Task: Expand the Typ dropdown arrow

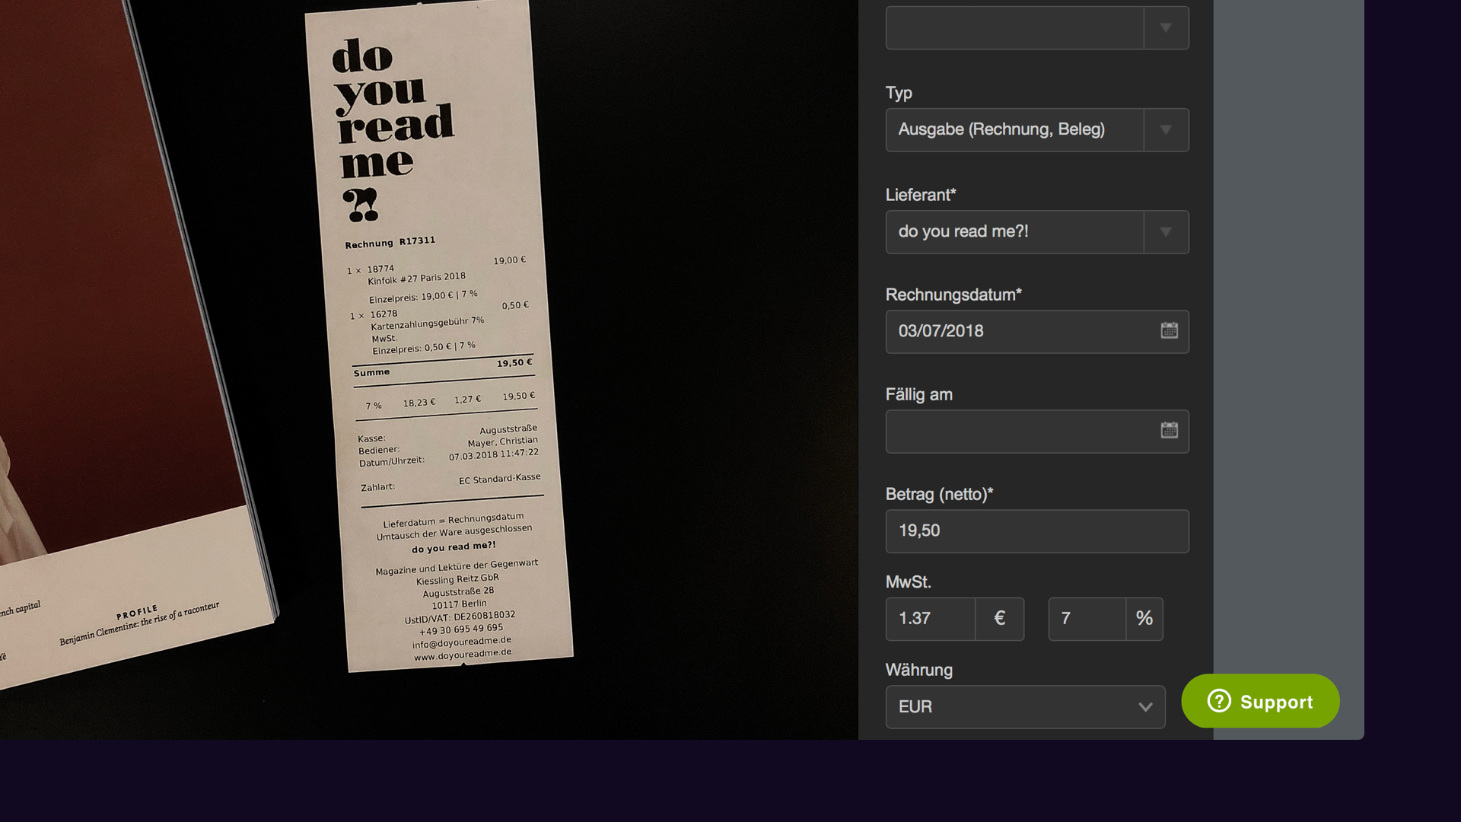Action: pyautogui.click(x=1166, y=130)
